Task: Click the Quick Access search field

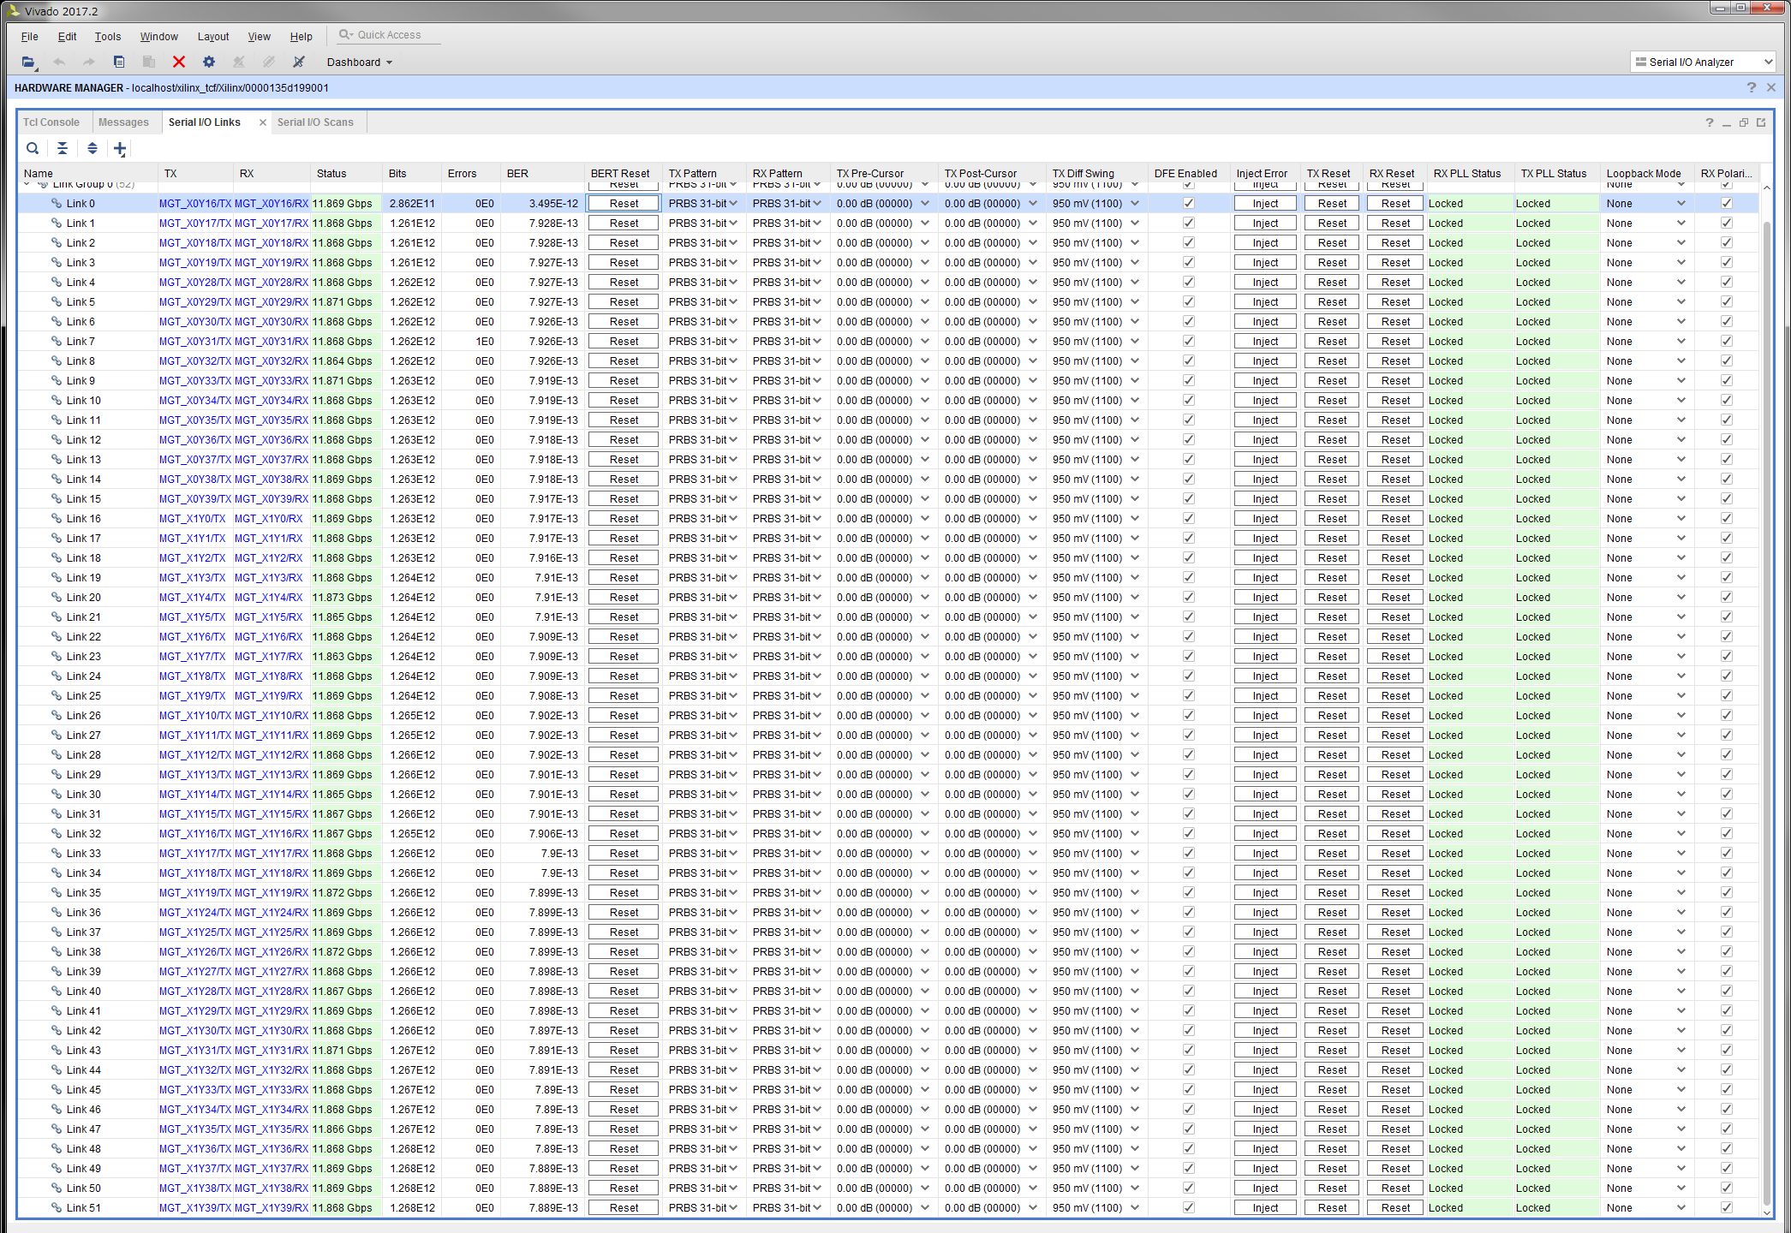Action: (x=390, y=35)
